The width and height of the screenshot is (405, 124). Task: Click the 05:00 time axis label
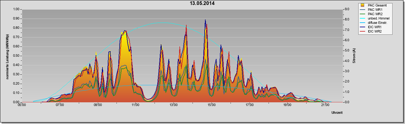pos(22,105)
